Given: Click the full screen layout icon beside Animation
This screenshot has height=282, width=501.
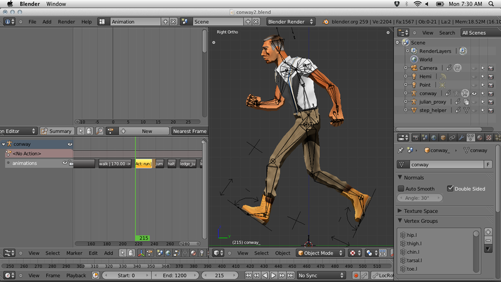Looking at the screenshot, I should (102, 22).
